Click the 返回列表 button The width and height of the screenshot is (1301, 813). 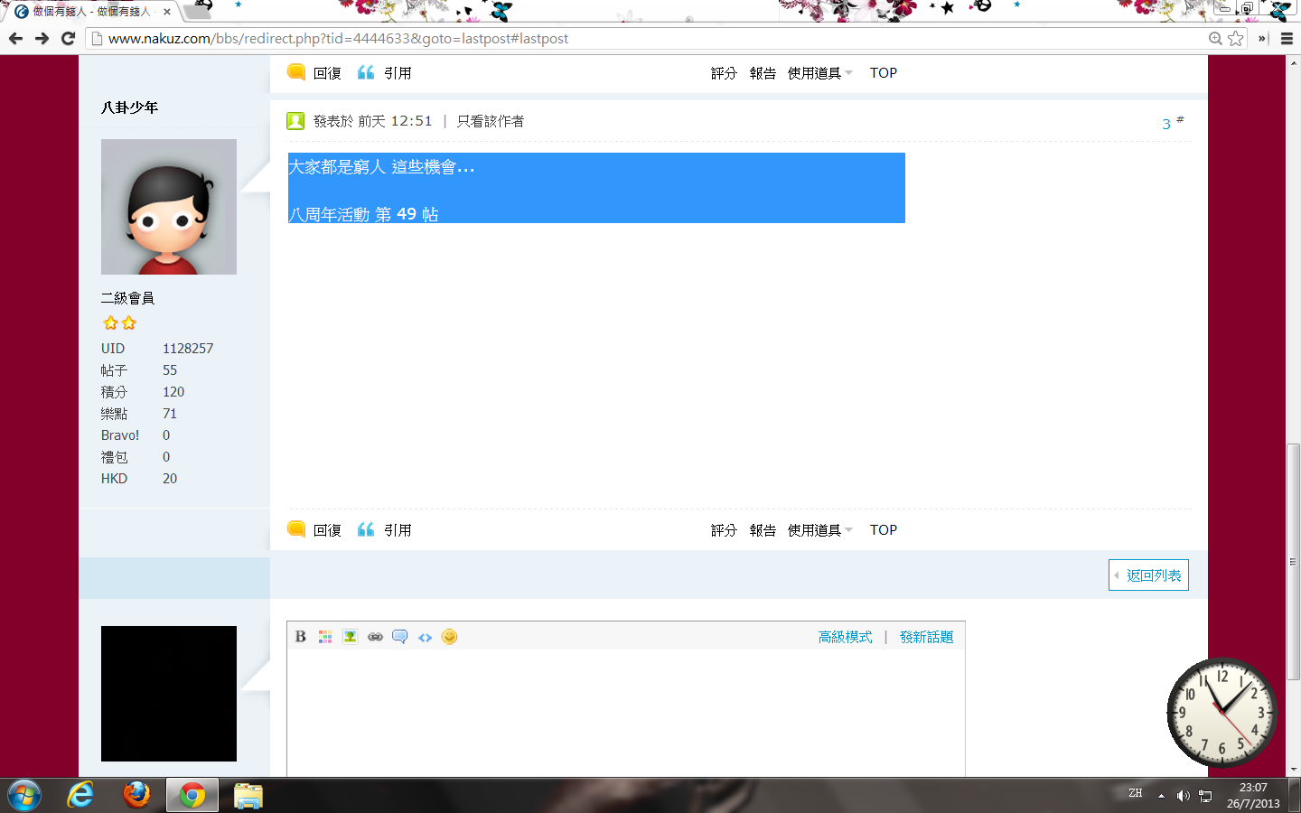pos(1148,575)
